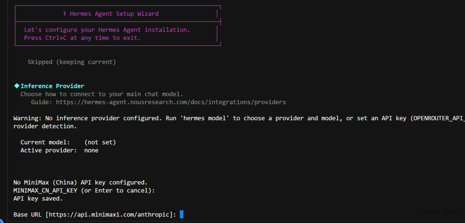Click the Hermes Agent Setup Wizard title
This screenshot has width=465, height=223.
(114, 14)
